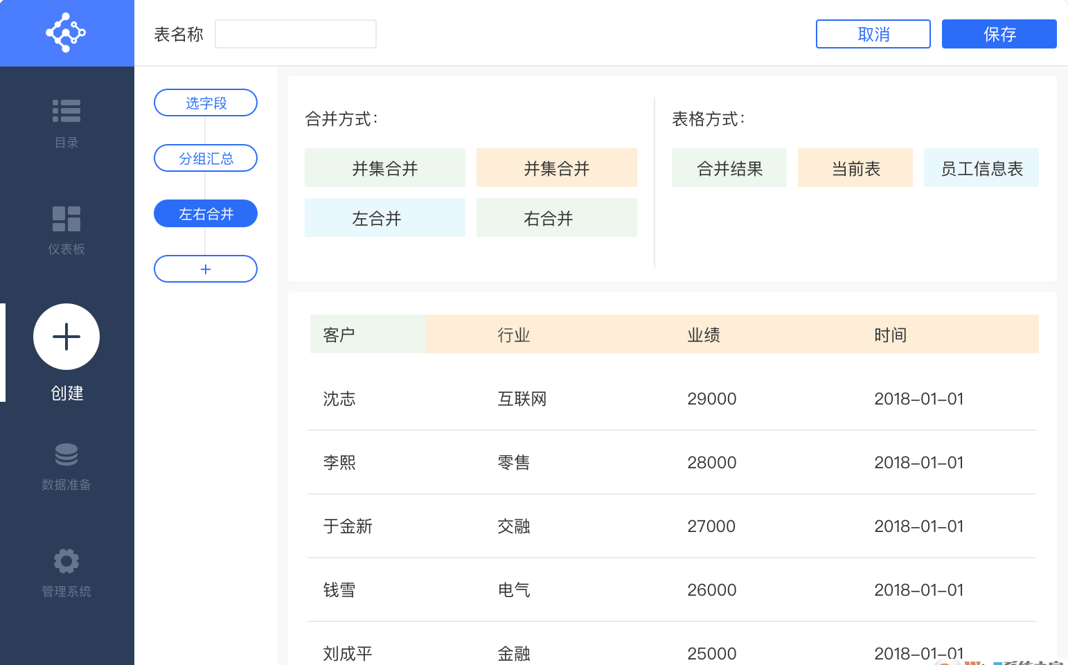Click the 25000 value cell
This screenshot has height=665, width=1068.
(712, 654)
